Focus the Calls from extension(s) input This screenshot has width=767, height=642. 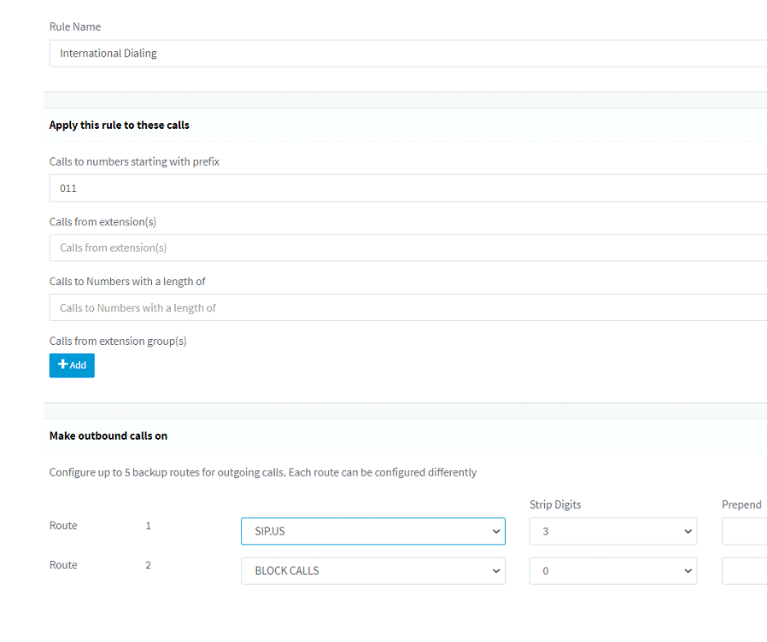click(342, 248)
